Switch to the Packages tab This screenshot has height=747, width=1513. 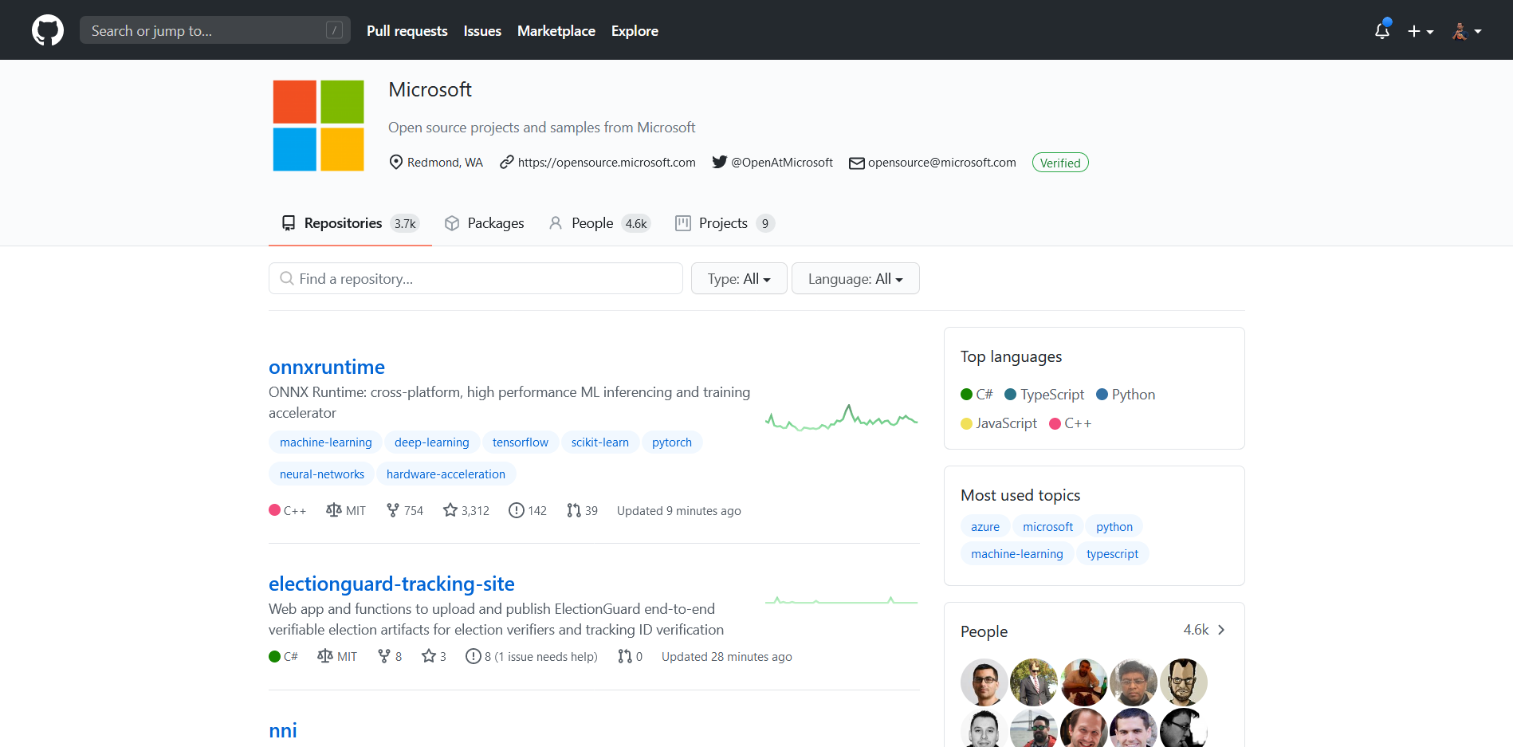coord(485,223)
